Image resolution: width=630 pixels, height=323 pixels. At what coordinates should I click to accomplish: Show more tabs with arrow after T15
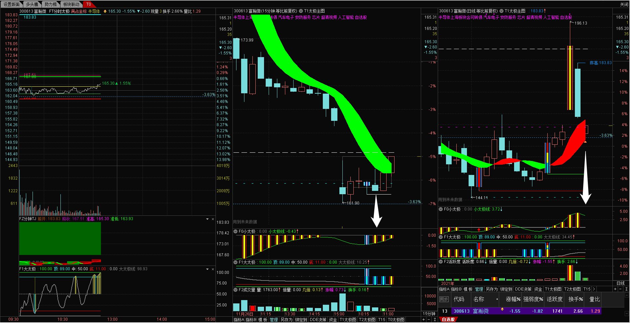pos(594,289)
